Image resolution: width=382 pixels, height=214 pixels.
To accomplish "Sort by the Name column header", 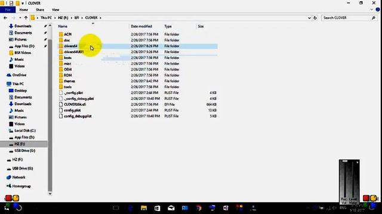I will click(x=63, y=26).
